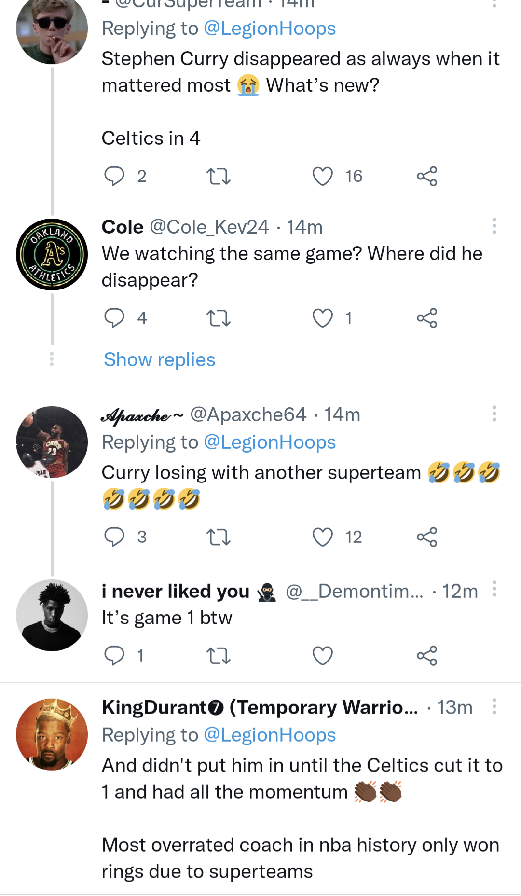Open more options for Apaxche's tweet
This screenshot has width=521, height=896.
494,414
